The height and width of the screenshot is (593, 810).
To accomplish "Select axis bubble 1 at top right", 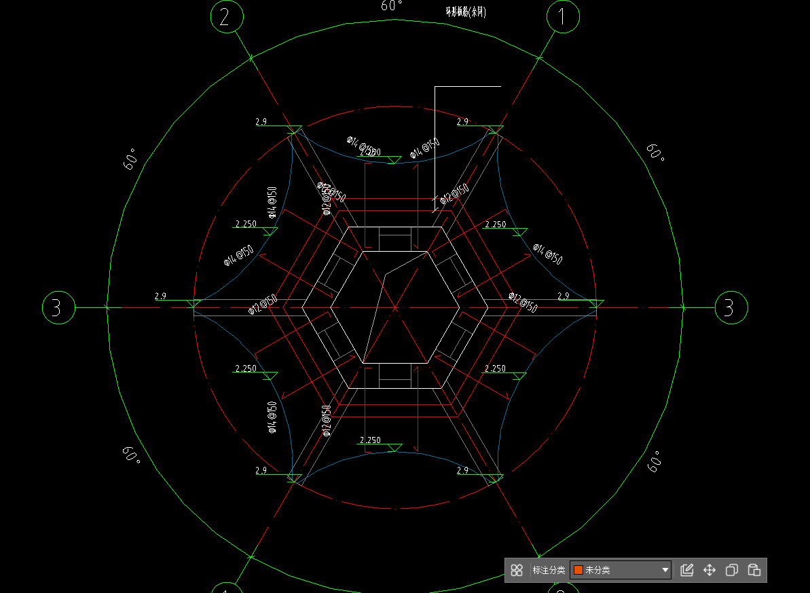I will point(562,16).
